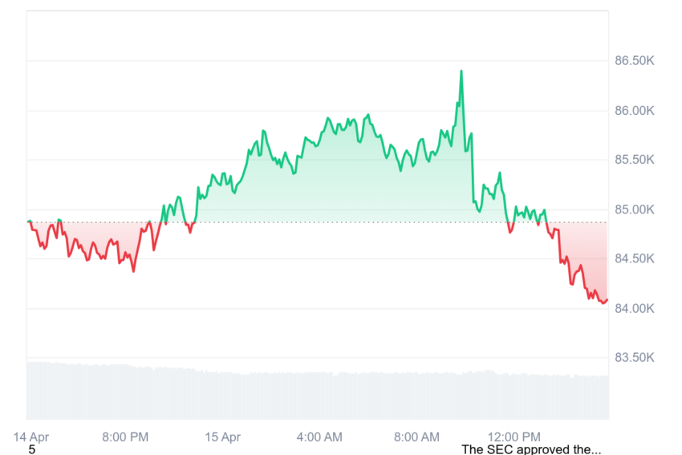
Task: Click the 14 Apr date label
Action: pyautogui.click(x=30, y=437)
